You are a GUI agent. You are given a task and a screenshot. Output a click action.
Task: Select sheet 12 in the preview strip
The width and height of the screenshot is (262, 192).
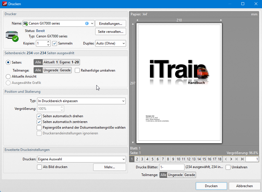(189, 159)
